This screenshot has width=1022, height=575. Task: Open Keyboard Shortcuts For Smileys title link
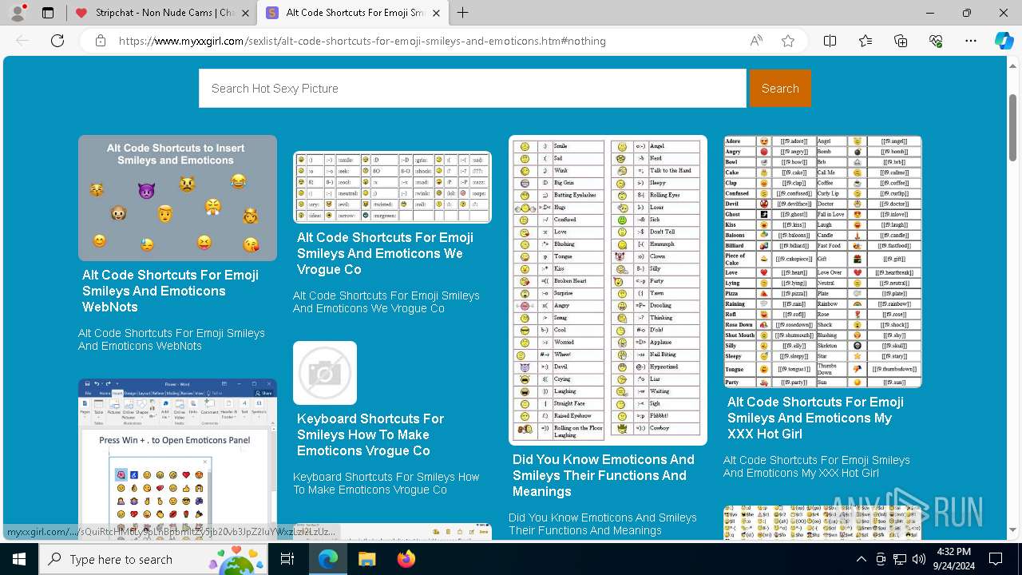[x=370, y=434]
